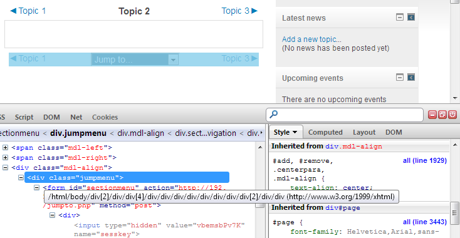Dock the Latest news block

click(x=411, y=18)
